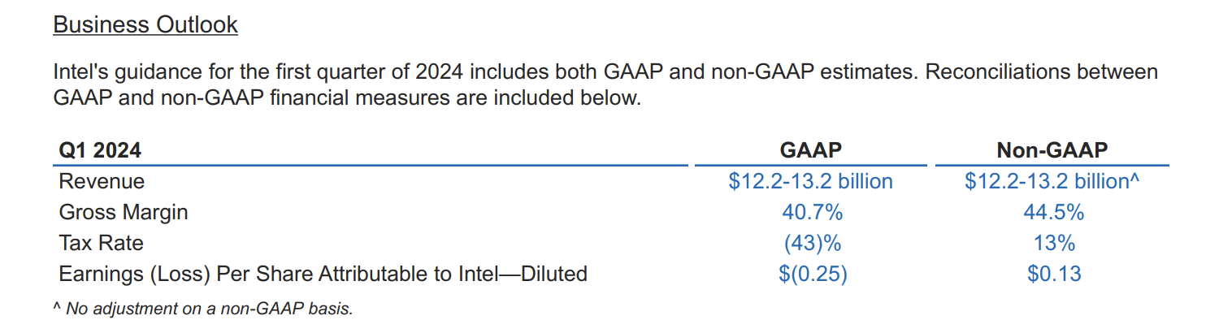The width and height of the screenshot is (1232, 333).
Task: Click the Gross Margin row label
Action: 124,212
